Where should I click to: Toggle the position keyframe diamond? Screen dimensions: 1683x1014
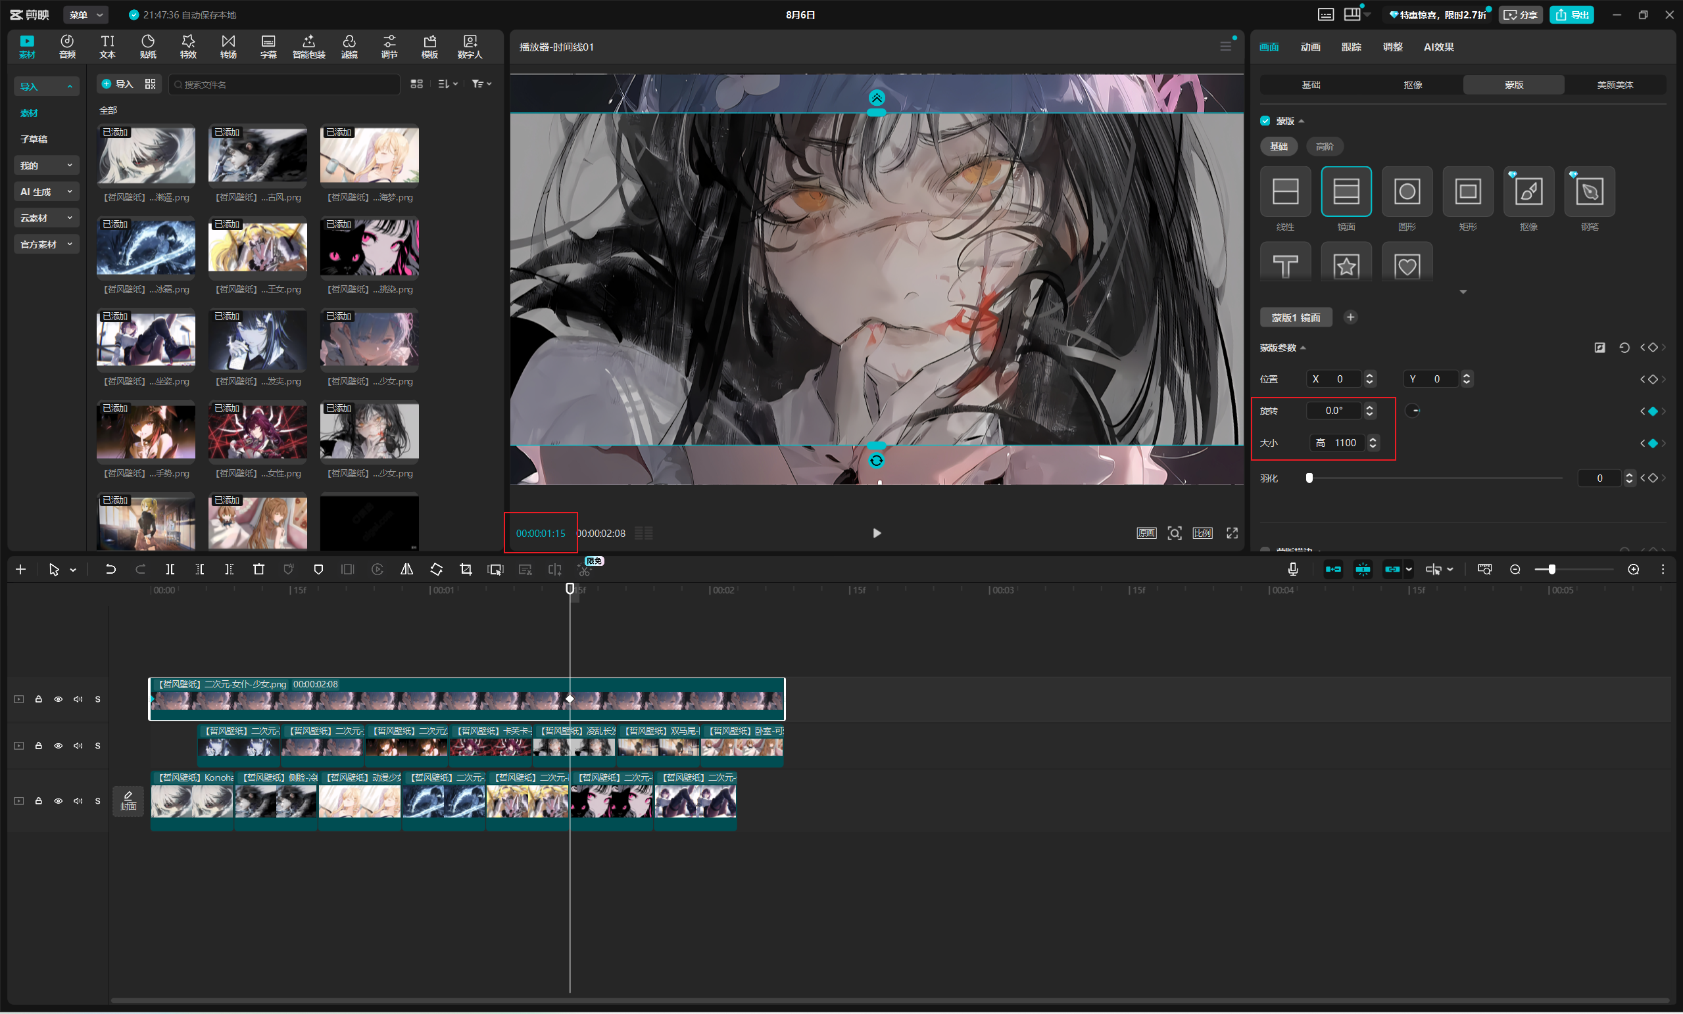coord(1652,379)
